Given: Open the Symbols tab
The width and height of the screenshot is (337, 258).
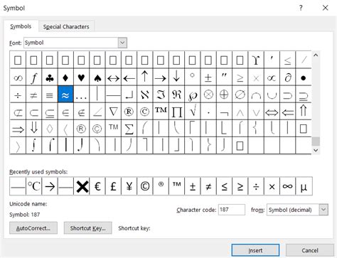Looking at the screenshot, I should click(x=21, y=26).
